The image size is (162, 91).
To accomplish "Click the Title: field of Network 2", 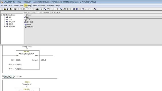I will [18, 76].
